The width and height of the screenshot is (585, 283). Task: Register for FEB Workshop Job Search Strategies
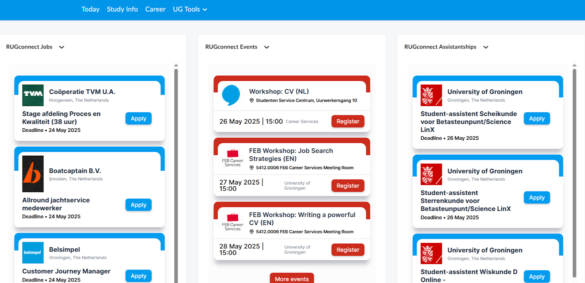click(x=348, y=186)
